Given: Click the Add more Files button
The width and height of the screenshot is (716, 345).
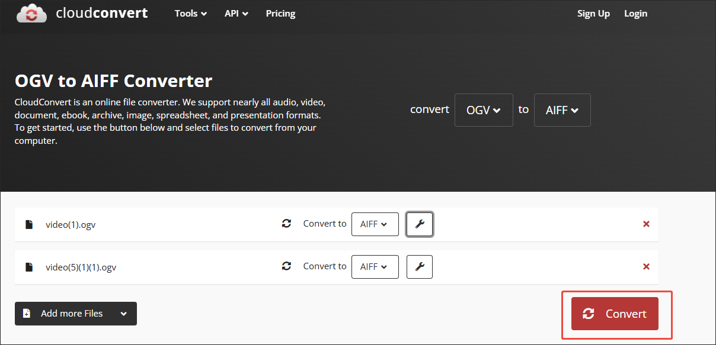Looking at the screenshot, I should click(x=75, y=314).
